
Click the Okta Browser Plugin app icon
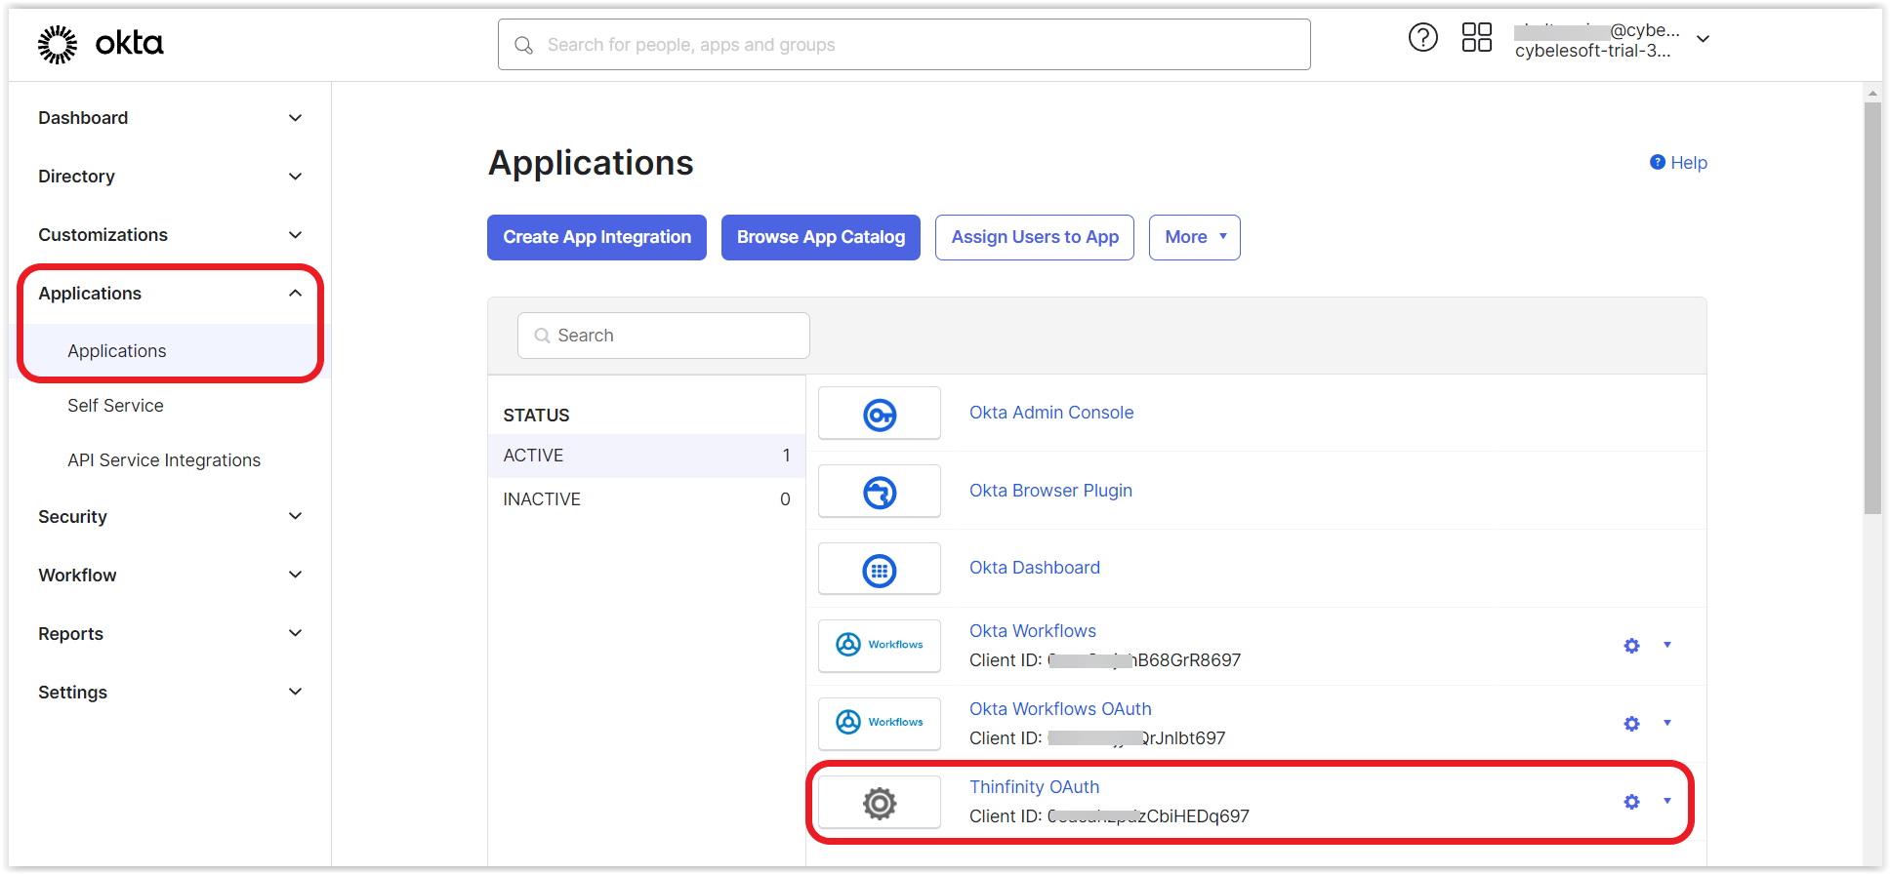(880, 492)
